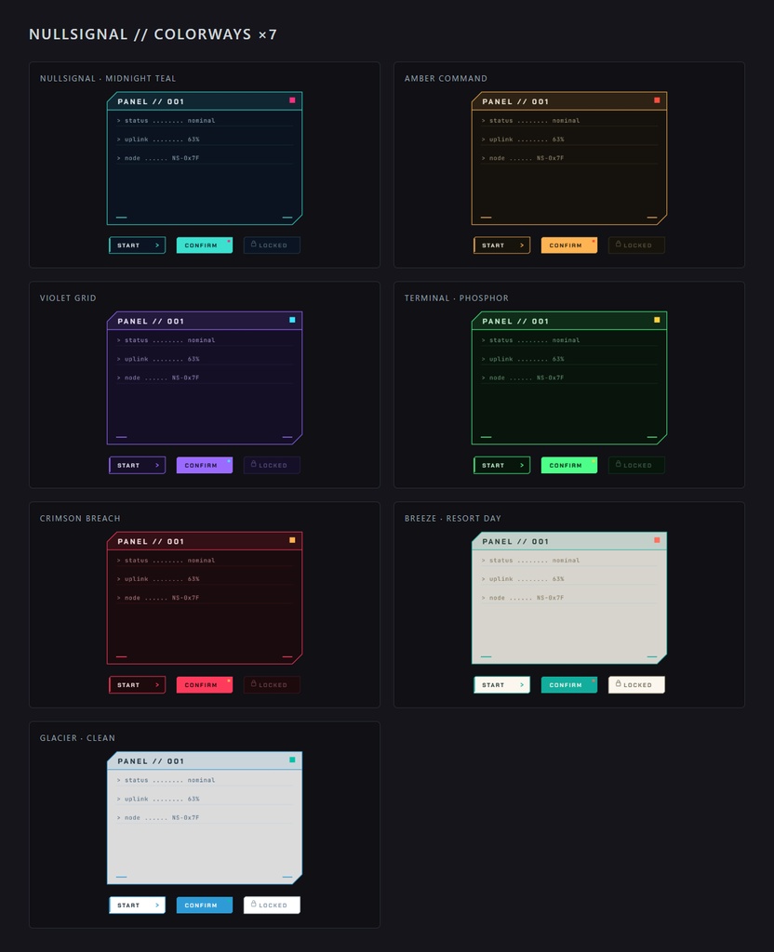Click START button under Midnight Teal panel
The image size is (774, 952).
138,245
